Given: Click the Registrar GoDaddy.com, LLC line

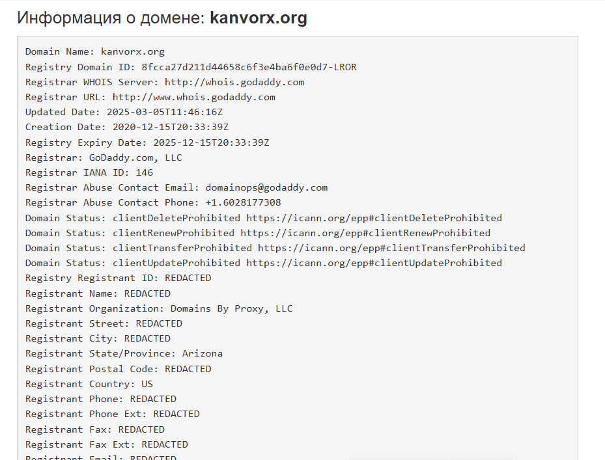Looking at the screenshot, I should click(x=104, y=157).
